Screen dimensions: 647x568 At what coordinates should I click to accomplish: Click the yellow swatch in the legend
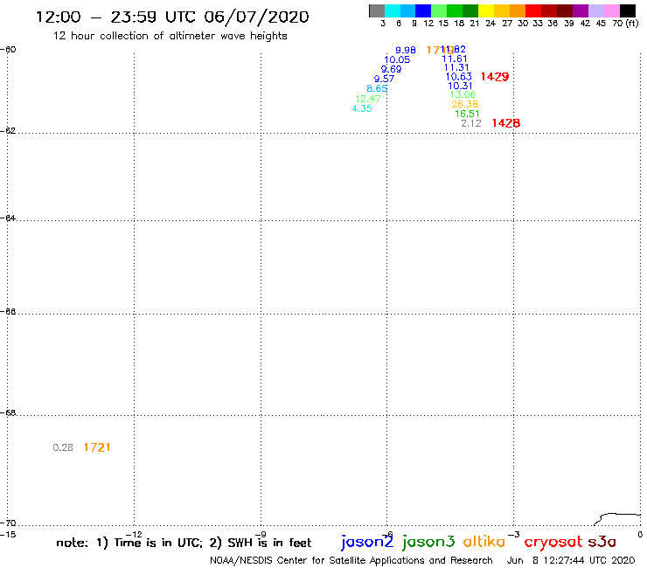(x=486, y=10)
